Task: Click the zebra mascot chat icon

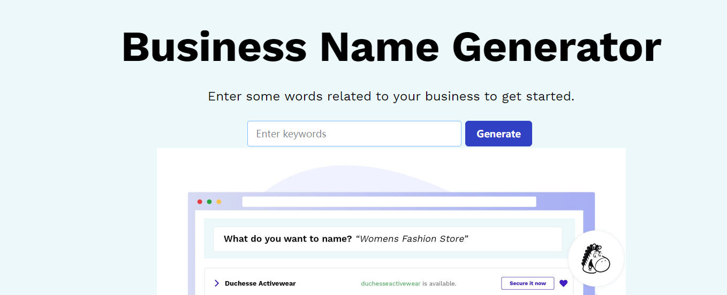Action: click(596, 259)
